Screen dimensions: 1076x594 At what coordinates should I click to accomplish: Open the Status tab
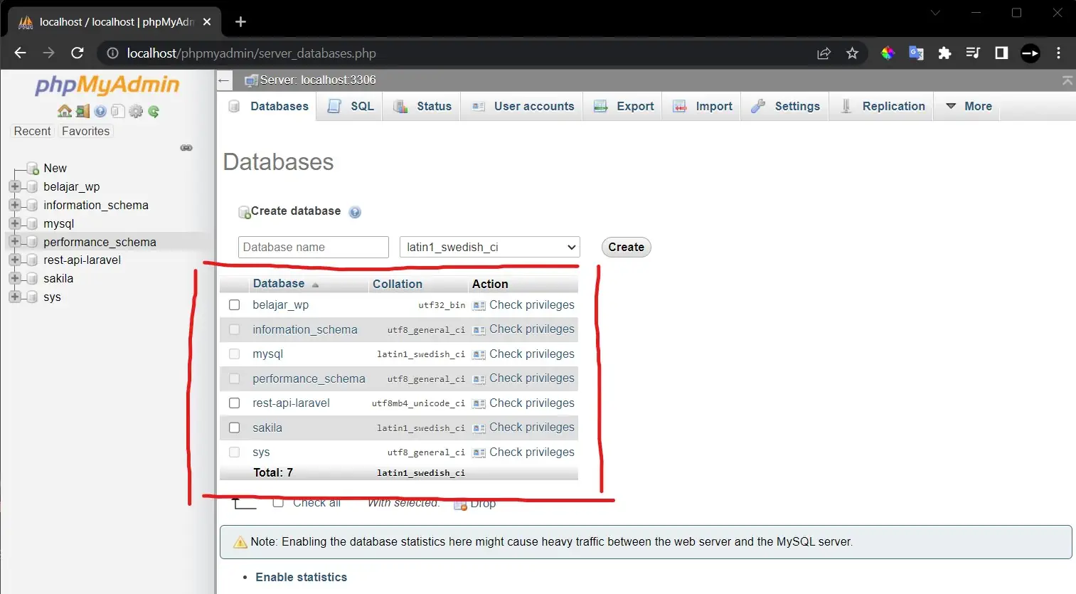(x=422, y=106)
